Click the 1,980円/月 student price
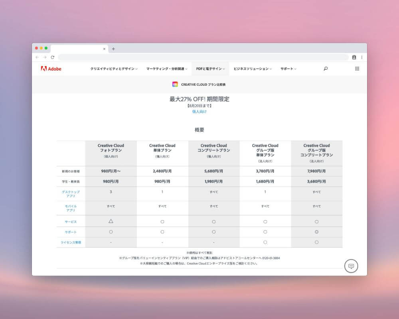Image resolution: width=399 pixels, height=319 pixels. pos(214,181)
